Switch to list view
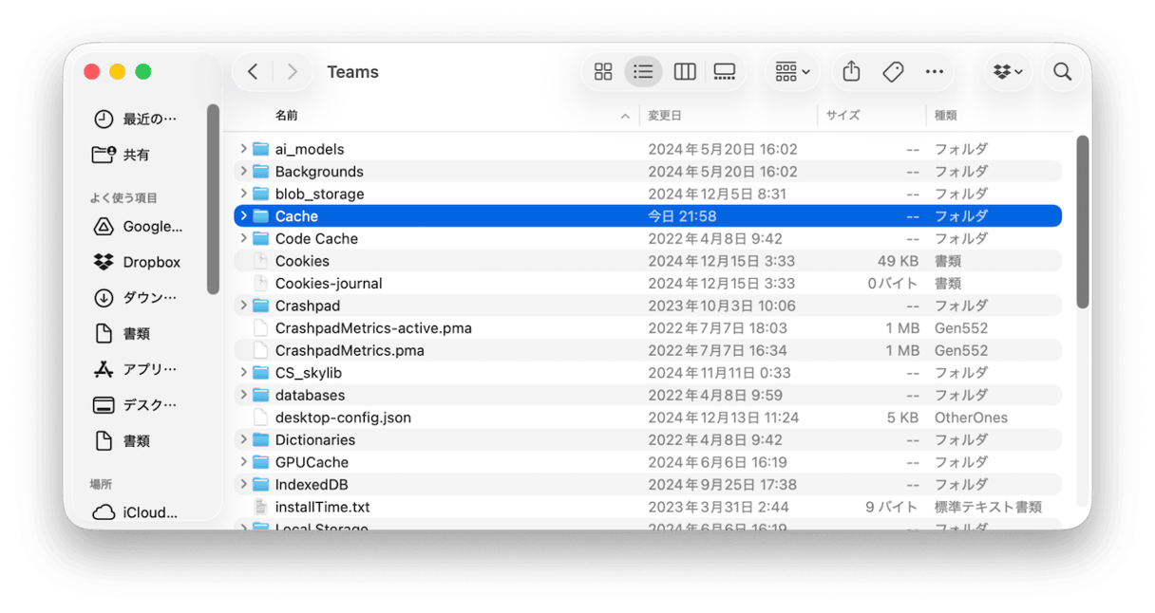Image resolution: width=1155 pixels, height=613 pixels. (x=644, y=72)
